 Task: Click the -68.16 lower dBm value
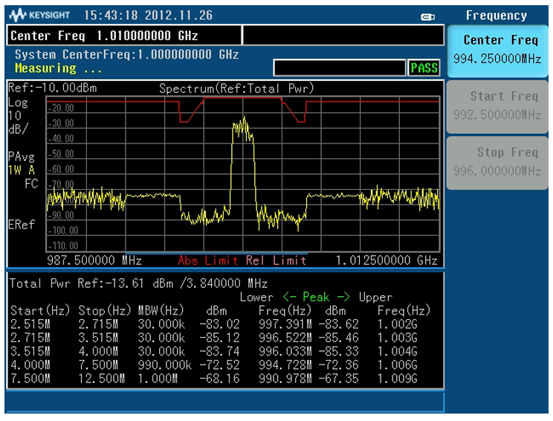click(x=219, y=379)
